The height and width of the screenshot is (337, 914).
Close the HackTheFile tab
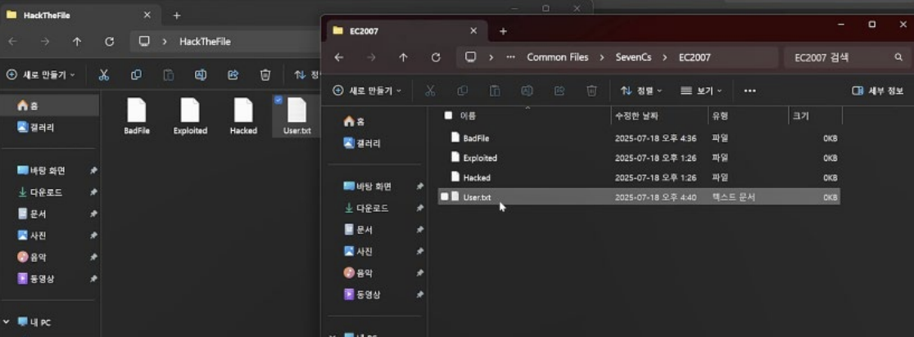click(x=147, y=16)
